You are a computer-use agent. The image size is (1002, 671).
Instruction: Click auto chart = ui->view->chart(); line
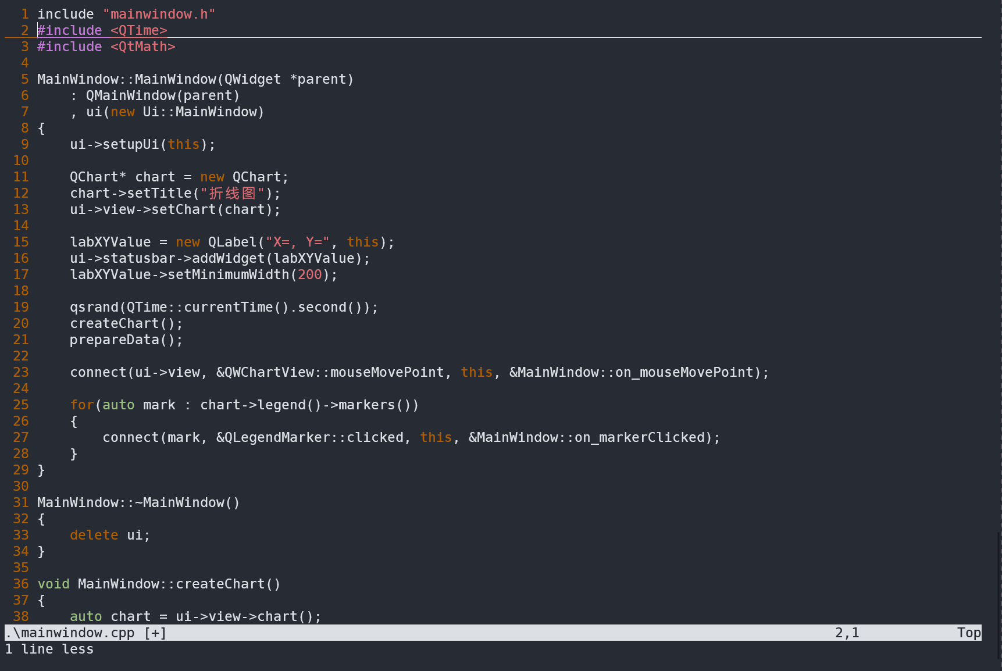click(x=195, y=616)
